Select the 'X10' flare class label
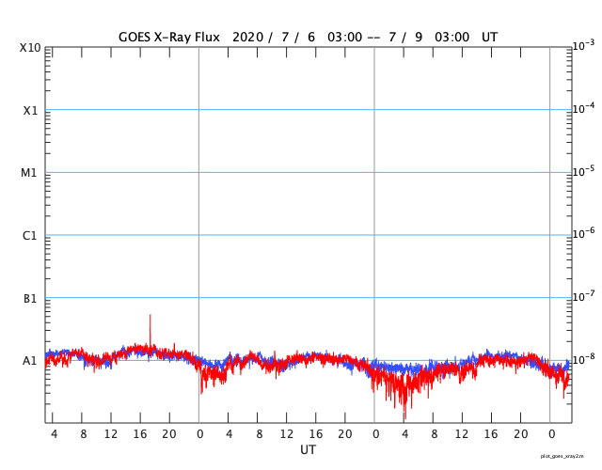This screenshot has width=602, height=470. point(30,48)
